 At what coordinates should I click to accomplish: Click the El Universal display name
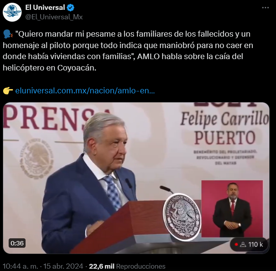click(x=45, y=7)
